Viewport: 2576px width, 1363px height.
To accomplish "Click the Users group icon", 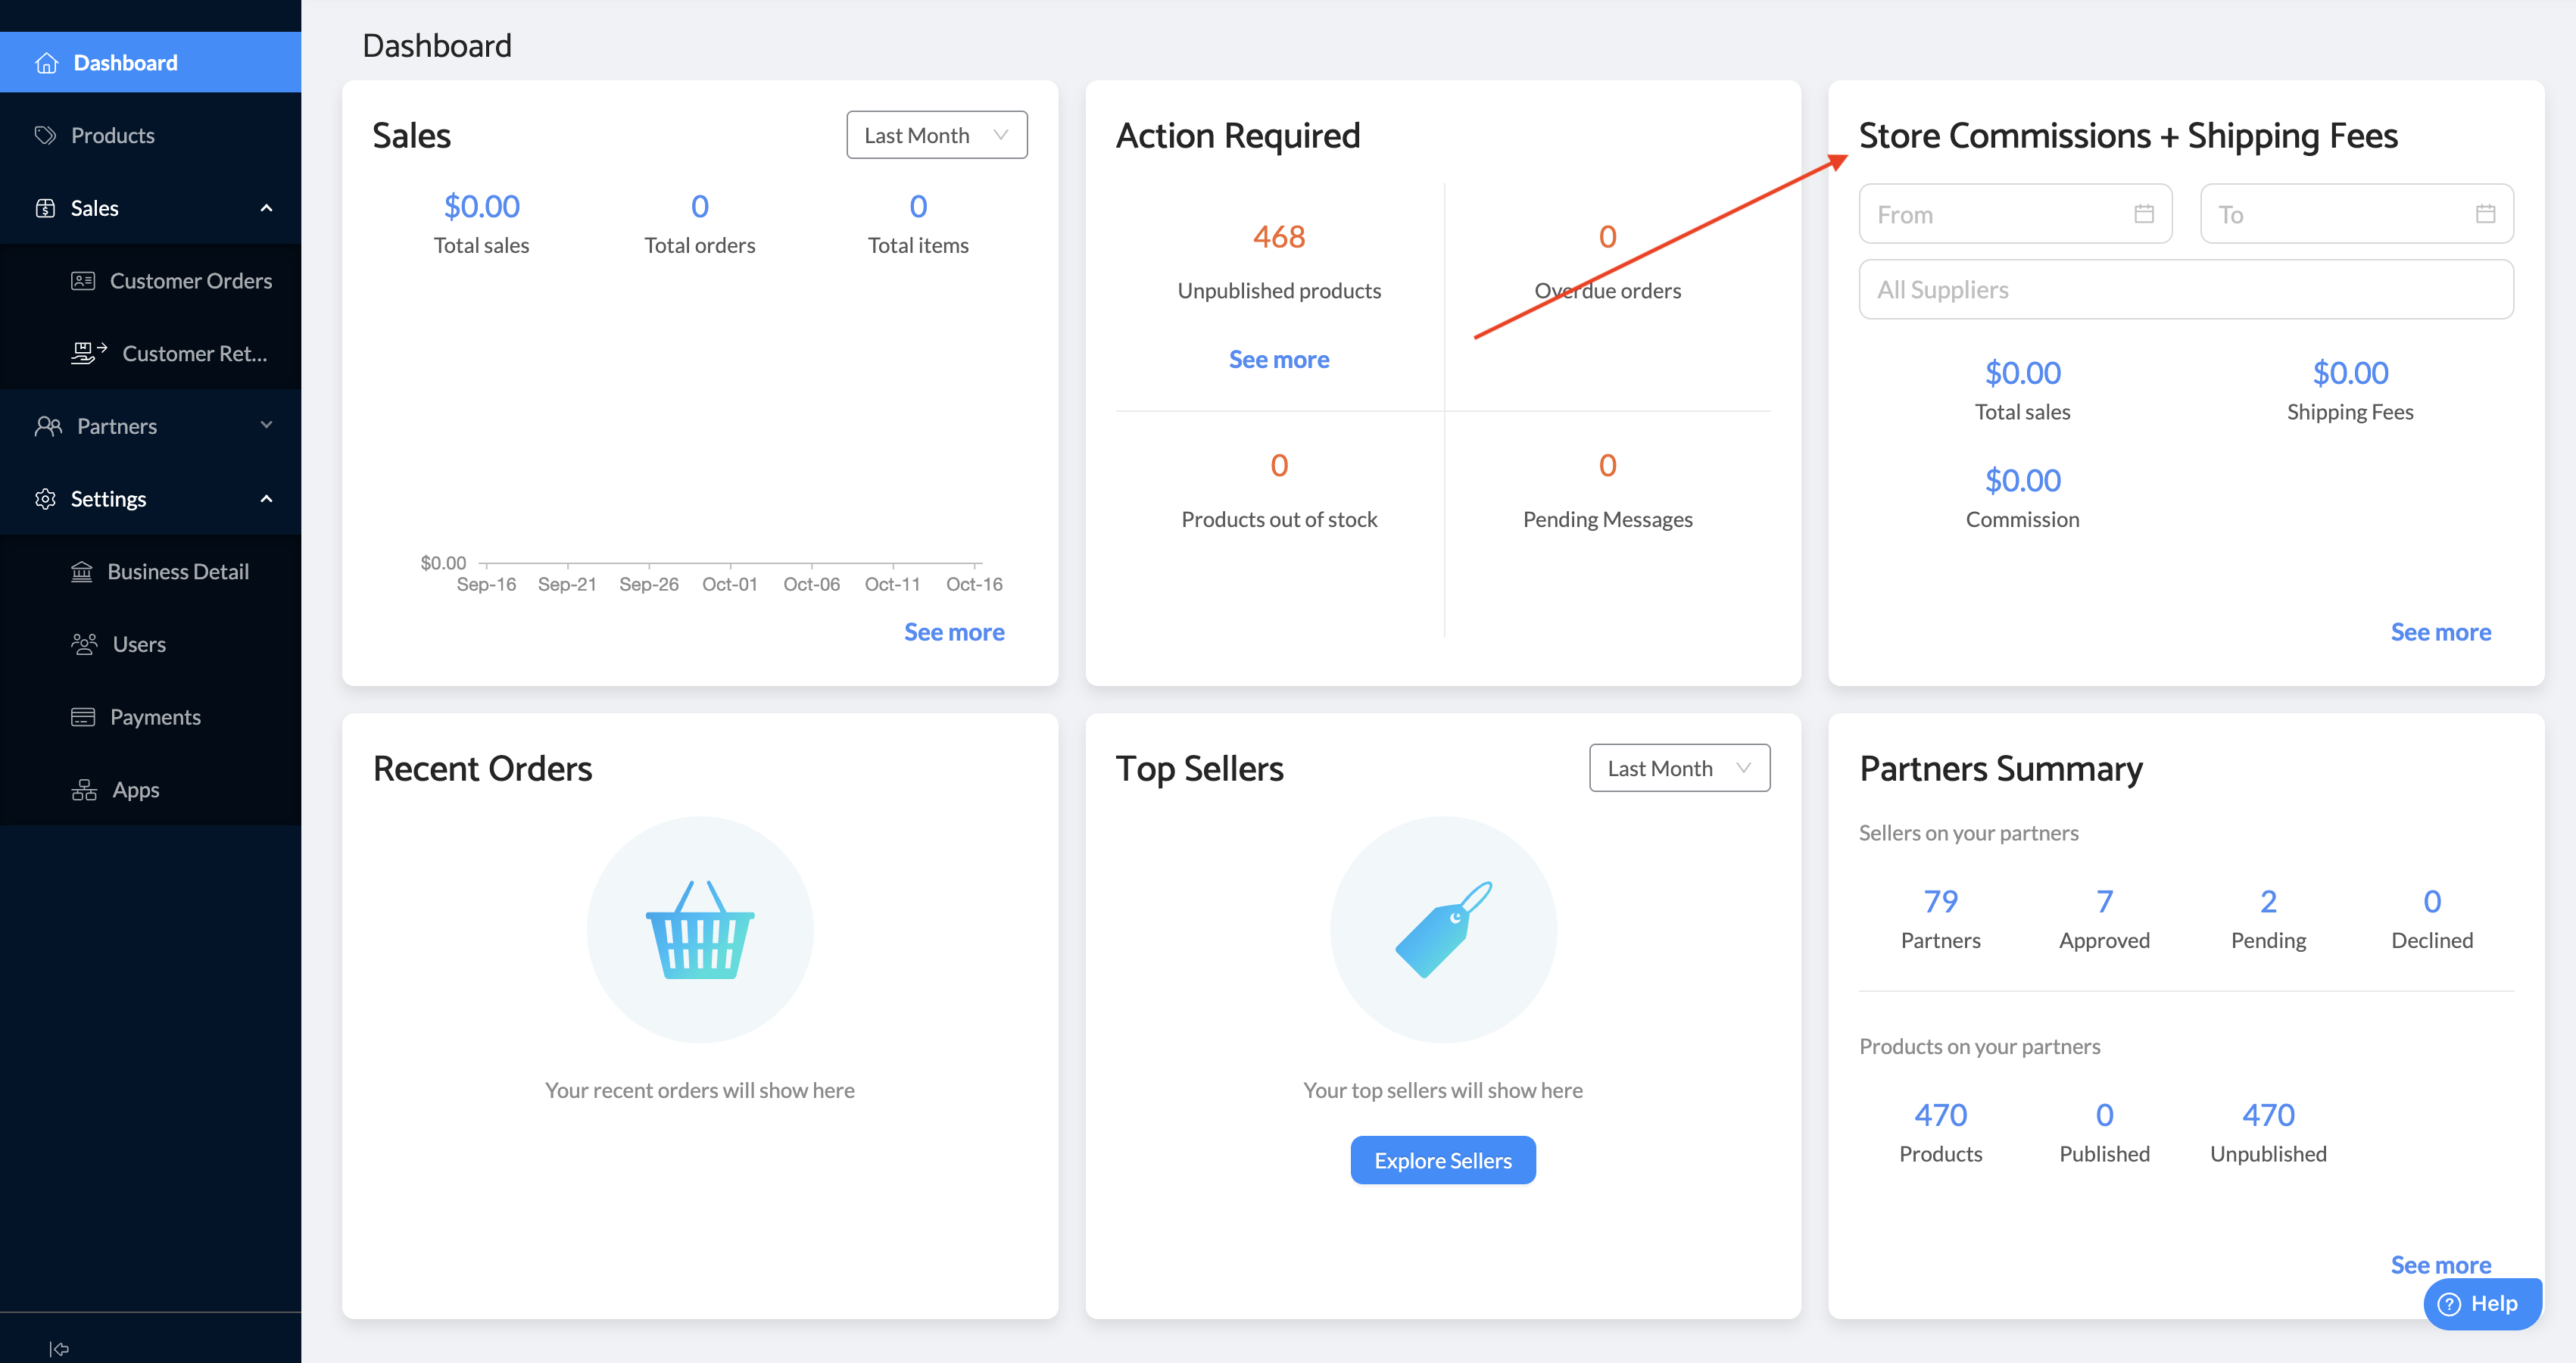I will (x=84, y=644).
